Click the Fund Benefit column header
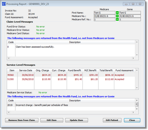The height and width of the screenshot is (130, 148). click(x=75, y=70)
